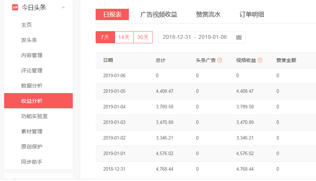Click 总计 value 4,408.47 for 2019-01-05
Screen dimensions: 316x181
[x=165, y=91]
